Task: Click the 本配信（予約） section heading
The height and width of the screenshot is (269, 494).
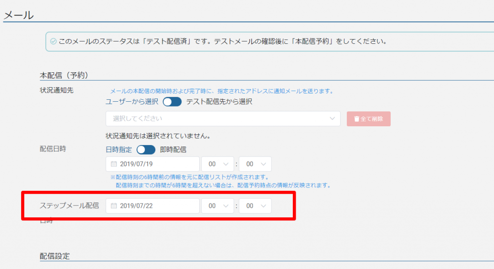Action: [64, 75]
